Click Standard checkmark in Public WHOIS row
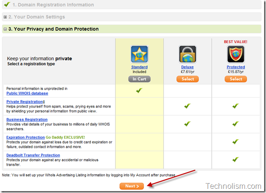266x193 pixels. click(x=139, y=91)
